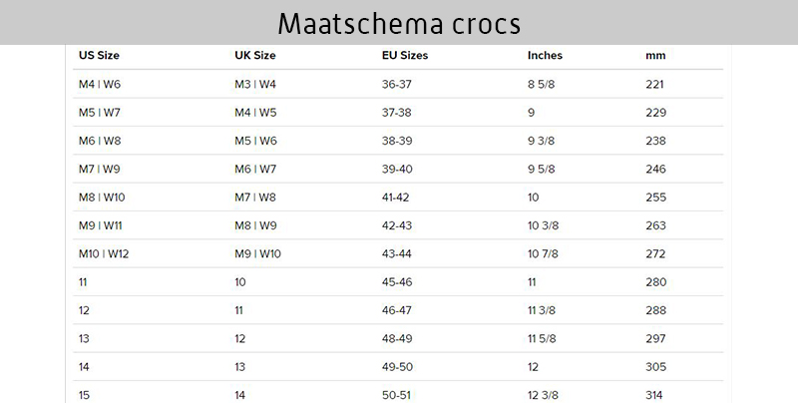Select the mm column header

click(655, 56)
